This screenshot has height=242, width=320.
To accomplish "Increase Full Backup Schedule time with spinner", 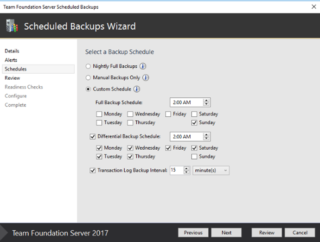I will 207,101.
